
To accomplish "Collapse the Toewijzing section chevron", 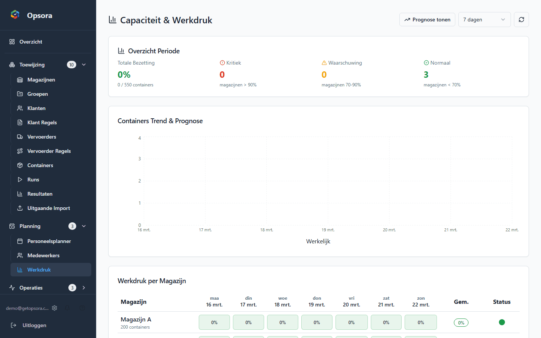I will coord(83,65).
